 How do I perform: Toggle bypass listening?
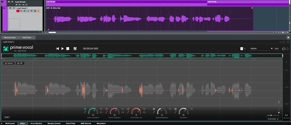9,63
